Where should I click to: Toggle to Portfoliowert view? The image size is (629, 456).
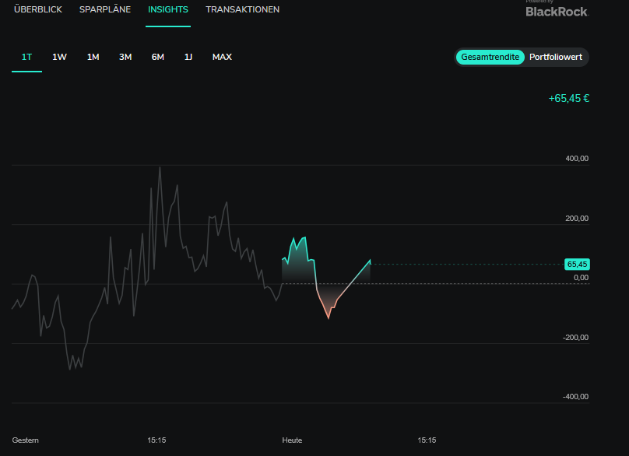556,58
